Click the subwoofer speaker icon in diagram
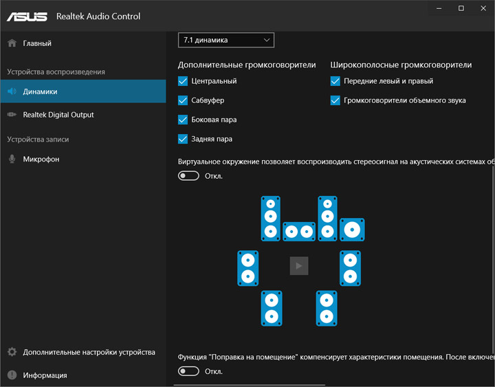The image size is (495, 387). click(352, 230)
